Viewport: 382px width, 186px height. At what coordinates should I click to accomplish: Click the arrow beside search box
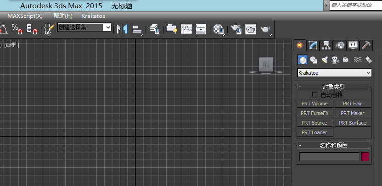click(x=326, y=5)
